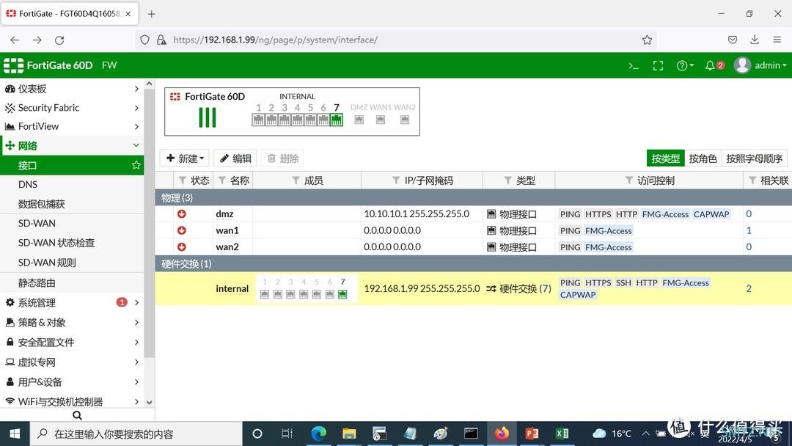Click WAN2 port in faceplate

pos(405,120)
